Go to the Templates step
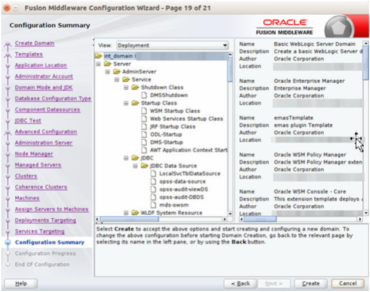Viewport: 370px width, 292px height. click(x=29, y=55)
